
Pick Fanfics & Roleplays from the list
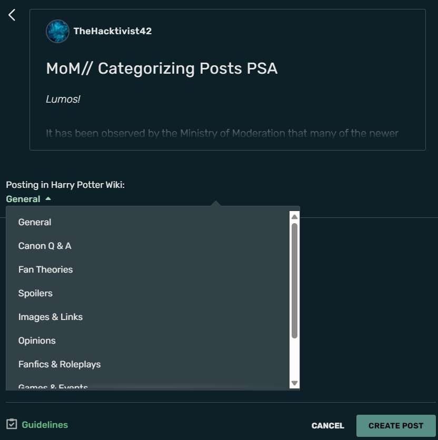click(x=59, y=364)
